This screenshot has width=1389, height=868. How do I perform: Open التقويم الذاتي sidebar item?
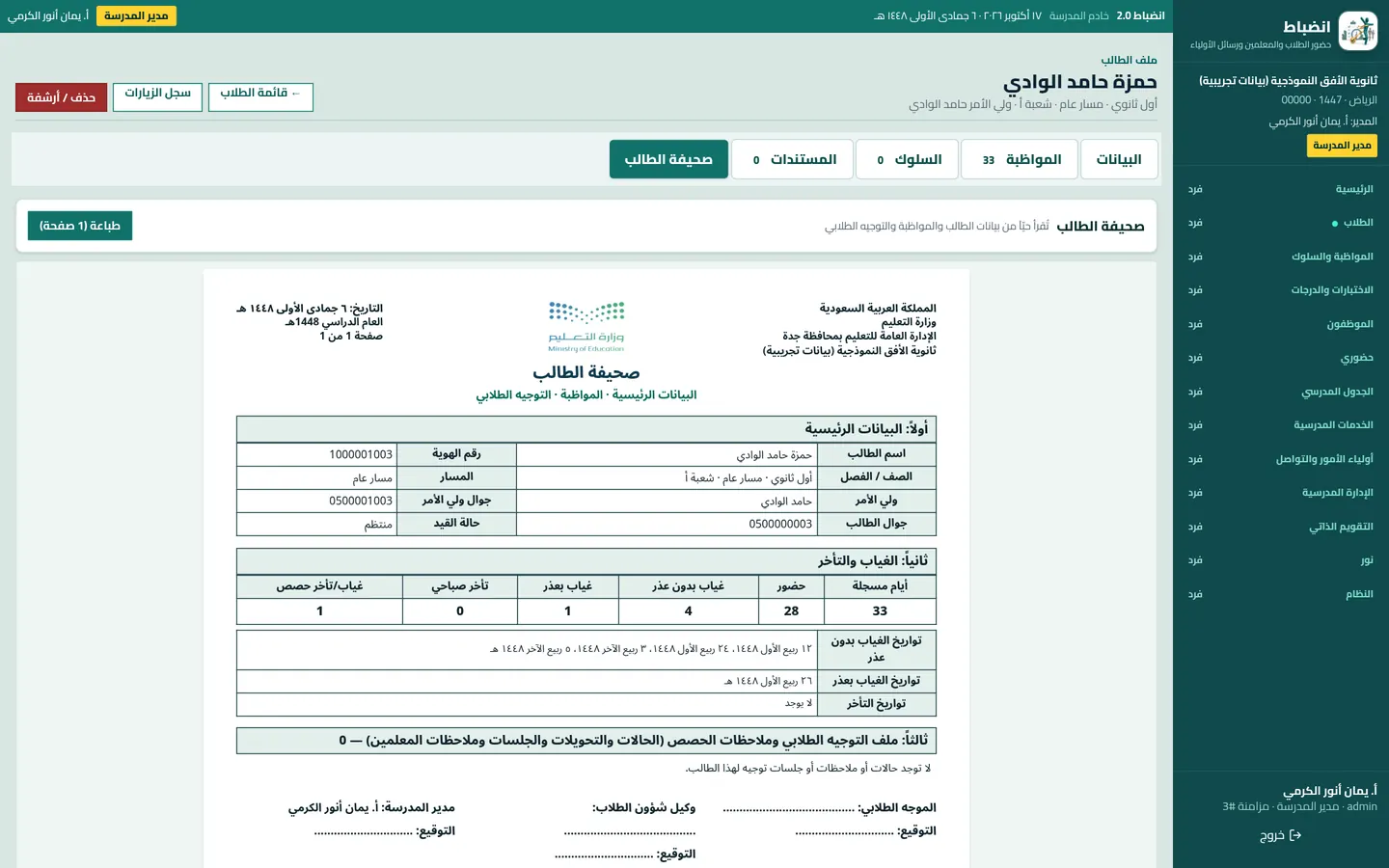pyautogui.click(x=1341, y=527)
